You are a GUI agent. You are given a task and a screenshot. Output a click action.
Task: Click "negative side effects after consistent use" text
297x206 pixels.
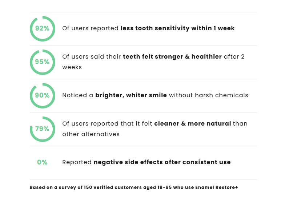(x=162, y=162)
